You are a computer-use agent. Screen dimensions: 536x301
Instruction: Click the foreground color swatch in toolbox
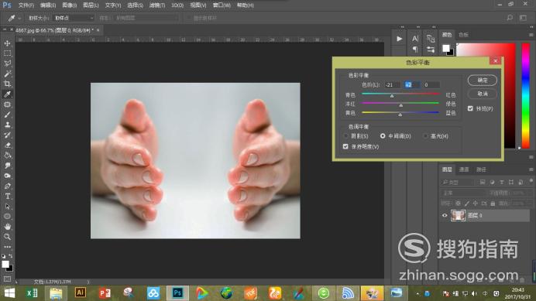pyautogui.click(x=5, y=264)
